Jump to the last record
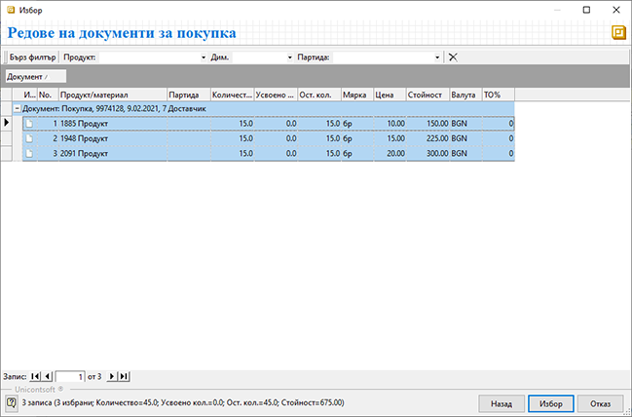632x417 pixels. (x=124, y=376)
